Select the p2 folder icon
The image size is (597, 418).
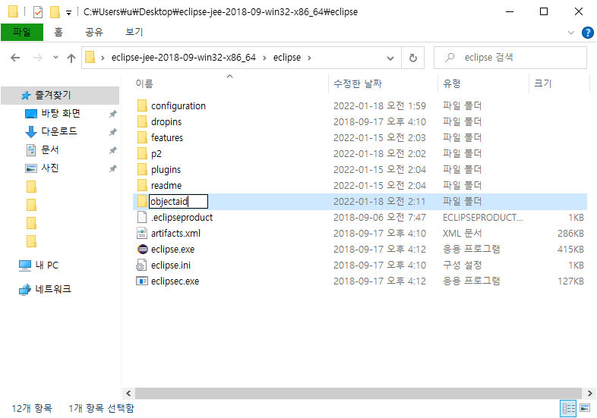point(142,154)
